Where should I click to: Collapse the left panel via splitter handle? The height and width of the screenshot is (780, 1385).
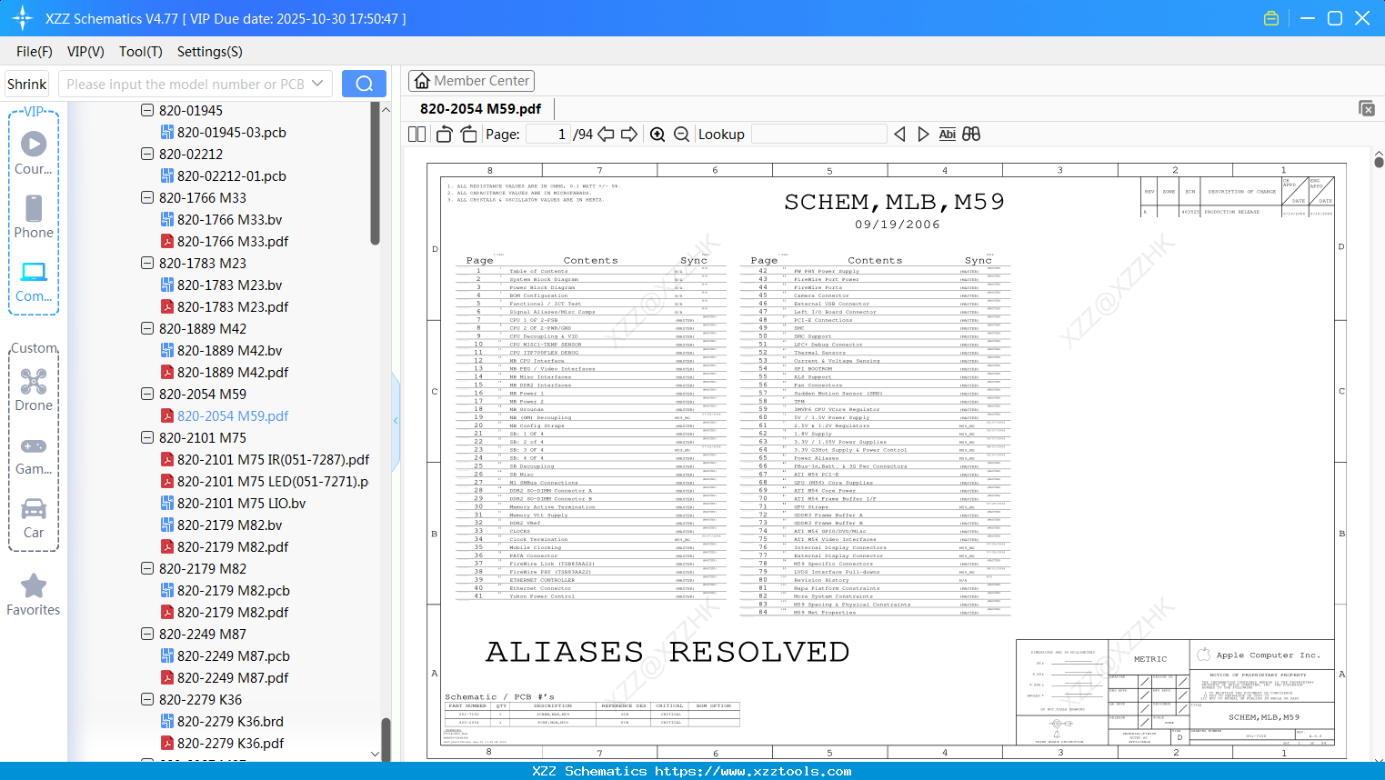tap(396, 420)
